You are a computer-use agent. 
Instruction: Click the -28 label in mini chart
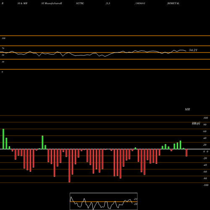[x=135, y=204]
